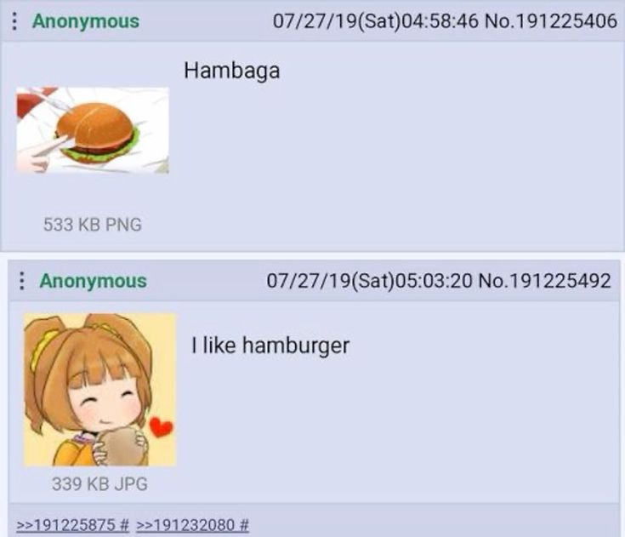Click the "I like hamburger" post text
Image resolution: width=625 pixels, height=537 pixels.
270,346
